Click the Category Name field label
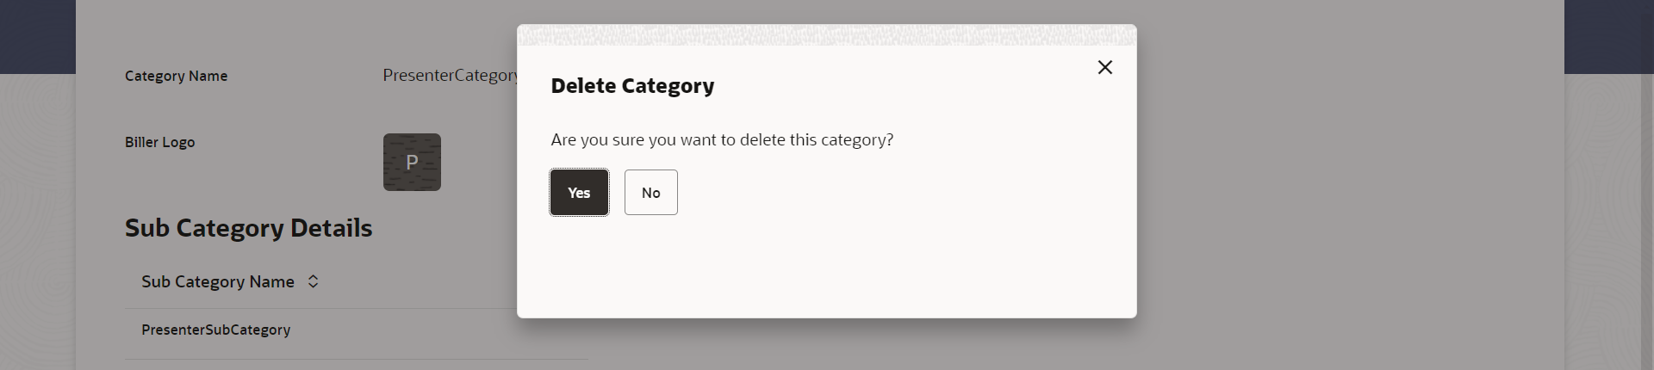 click(176, 76)
